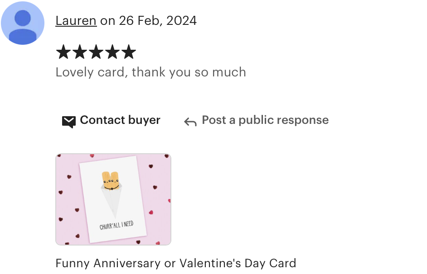Click the second star of the rating
The image size is (427, 274).
coord(80,52)
